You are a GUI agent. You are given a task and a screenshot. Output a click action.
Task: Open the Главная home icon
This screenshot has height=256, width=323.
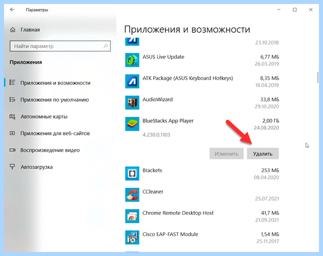coord(12,30)
